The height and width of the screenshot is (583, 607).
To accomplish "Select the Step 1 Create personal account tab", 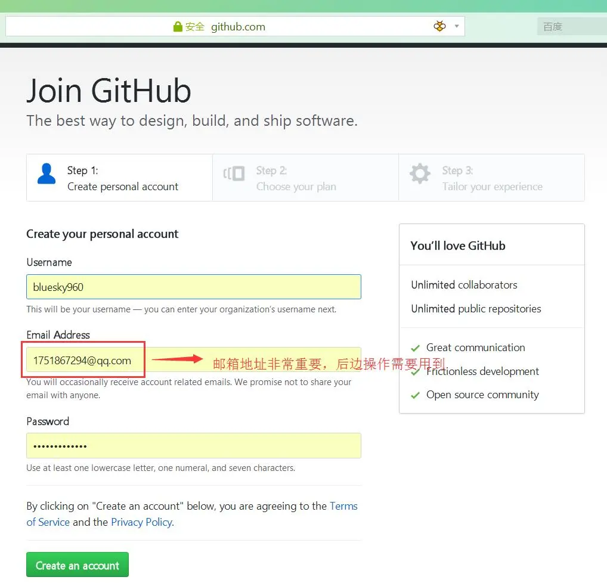I will click(x=120, y=178).
